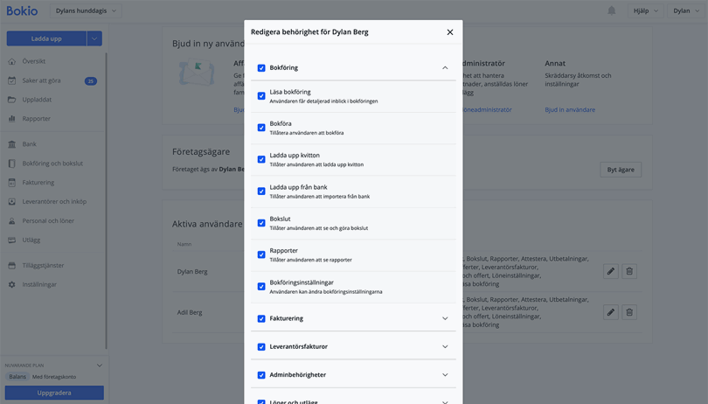Collapse the Bokföring section chevron
The image size is (708, 404).
click(445, 67)
